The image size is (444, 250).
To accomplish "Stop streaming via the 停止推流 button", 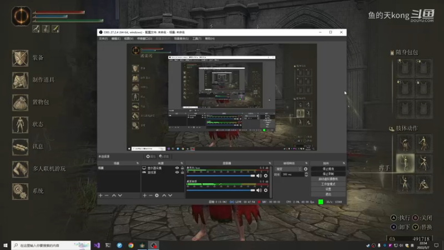I will coord(328,169).
